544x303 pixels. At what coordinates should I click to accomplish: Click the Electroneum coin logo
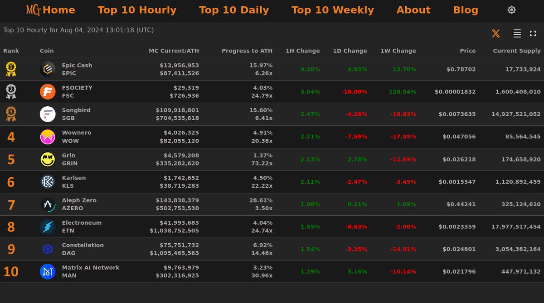click(48, 227)
